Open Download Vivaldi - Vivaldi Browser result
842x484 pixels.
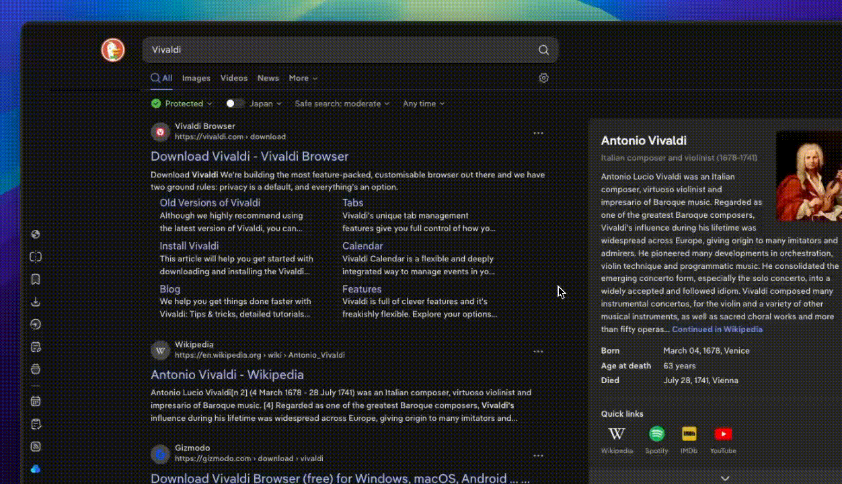tap(250, 157)
